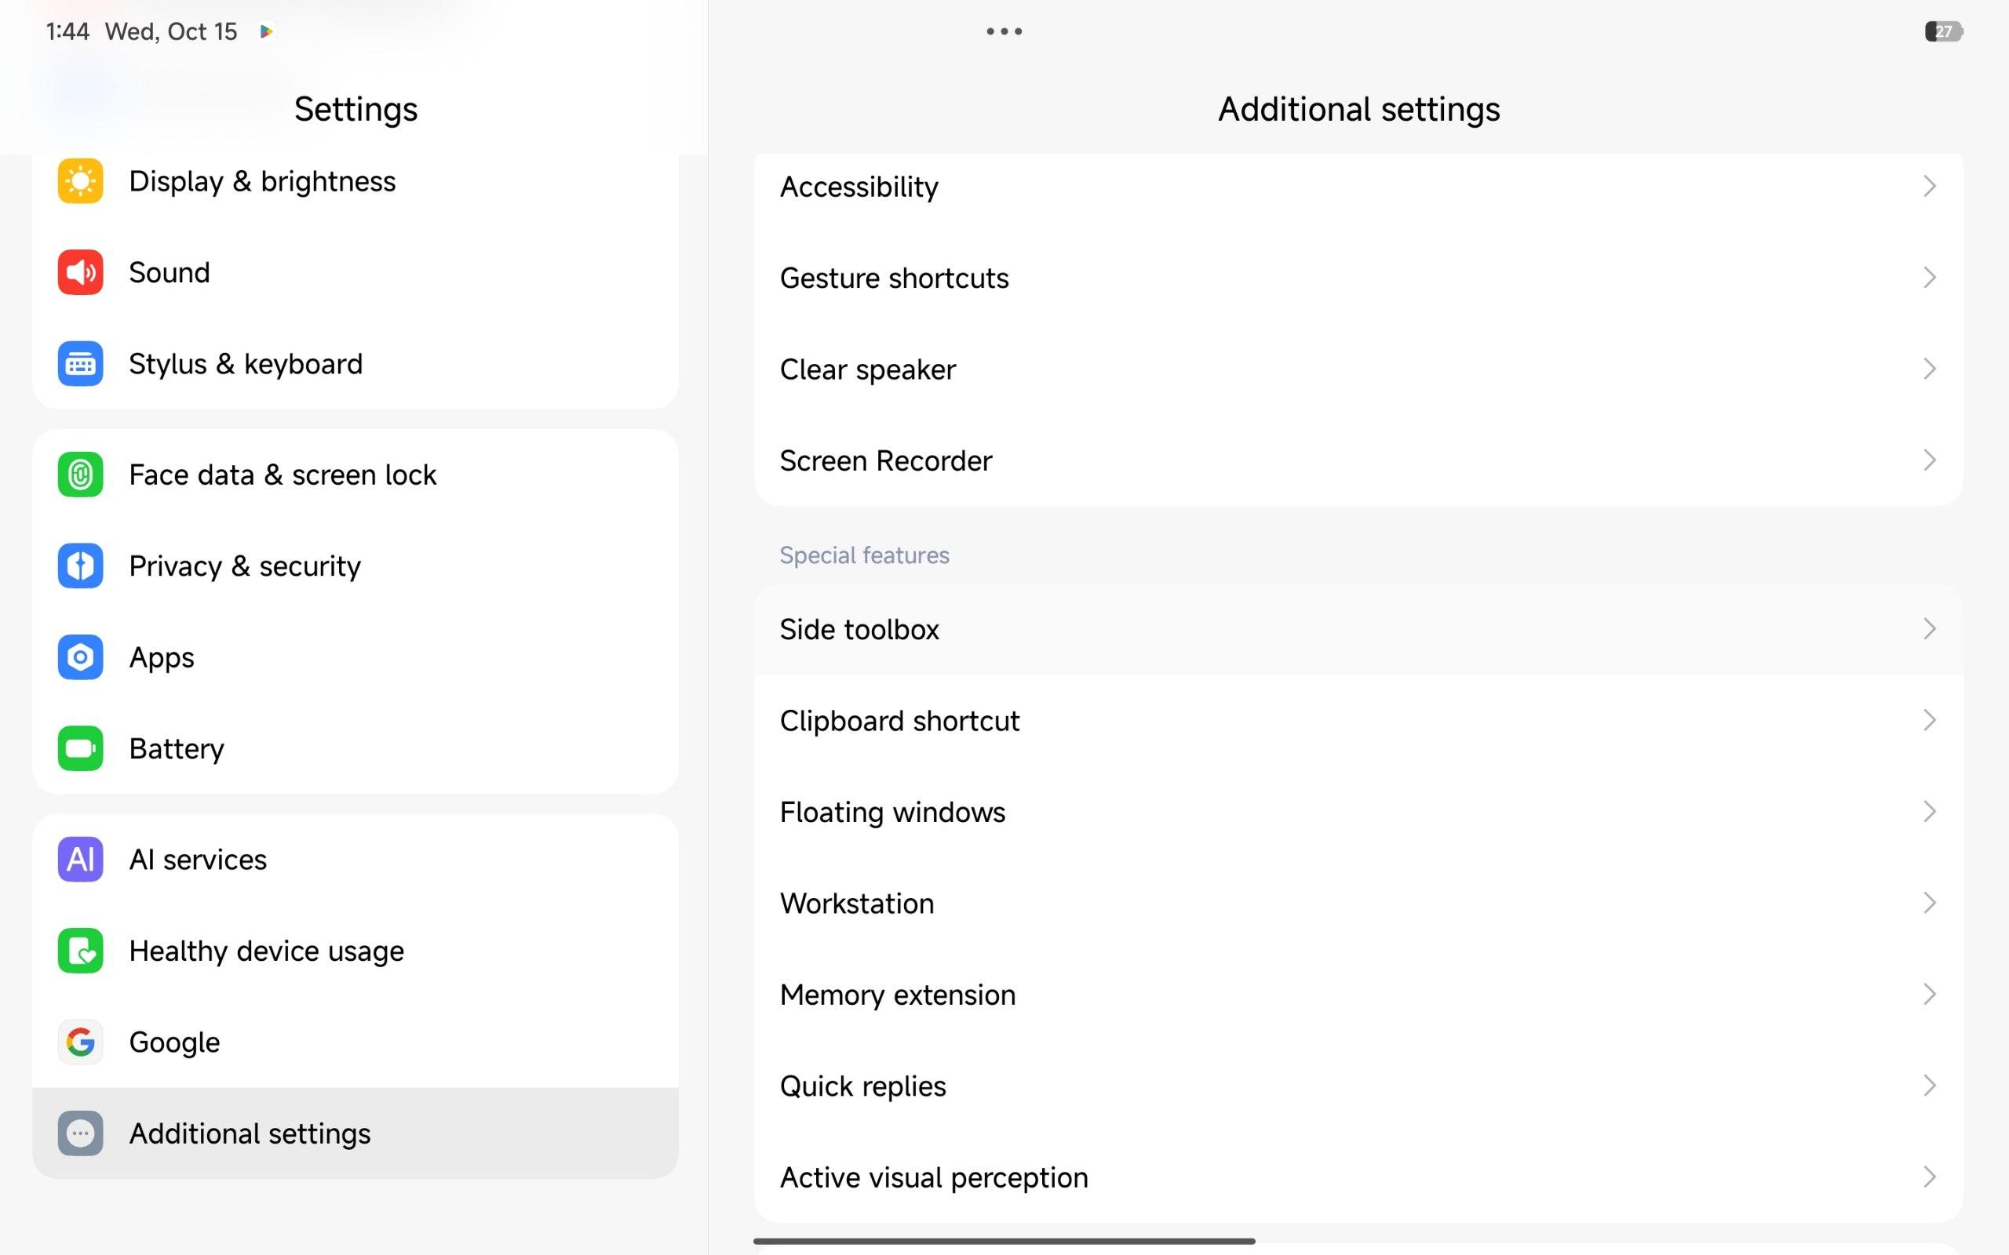The image size is (2009, 1255).
Task: Open Gesture shortcuts via right chevron
Action: pyautogui.click(x=1928, y=277)
